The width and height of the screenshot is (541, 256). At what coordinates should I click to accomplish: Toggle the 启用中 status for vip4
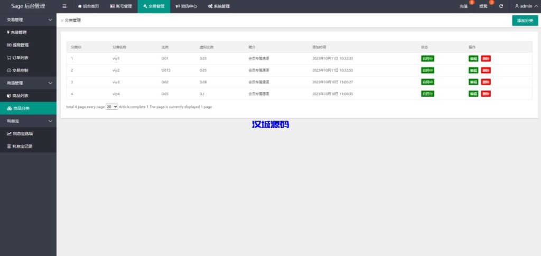point(427,94)
